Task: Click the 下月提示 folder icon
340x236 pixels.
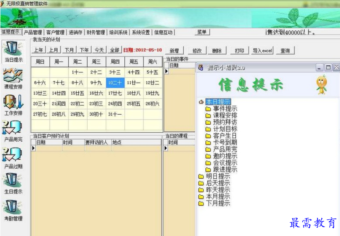Action: point(201,204)
